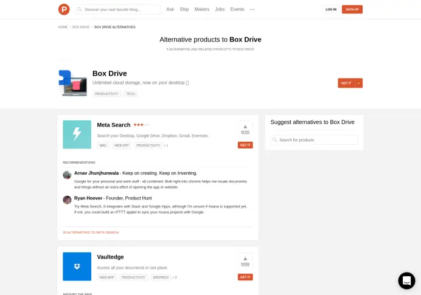Click GET IT for Meta Search
The width and height of the screenshot is (421, 295).
tap(245, 145)
